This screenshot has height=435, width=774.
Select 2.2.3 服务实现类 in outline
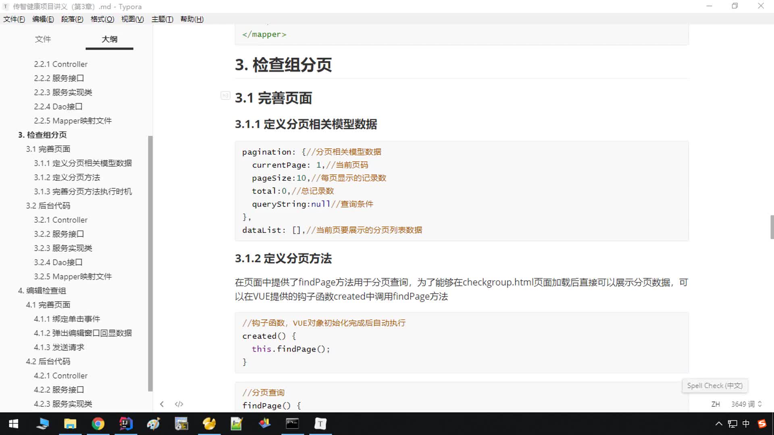pos(63,92)
